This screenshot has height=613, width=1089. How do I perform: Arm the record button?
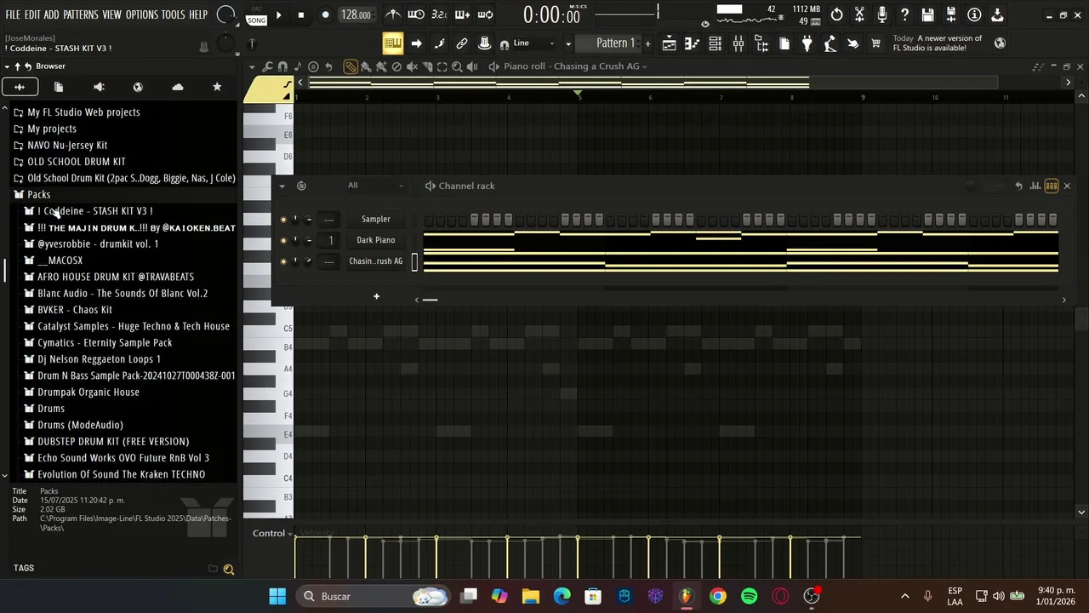(325, 15)
